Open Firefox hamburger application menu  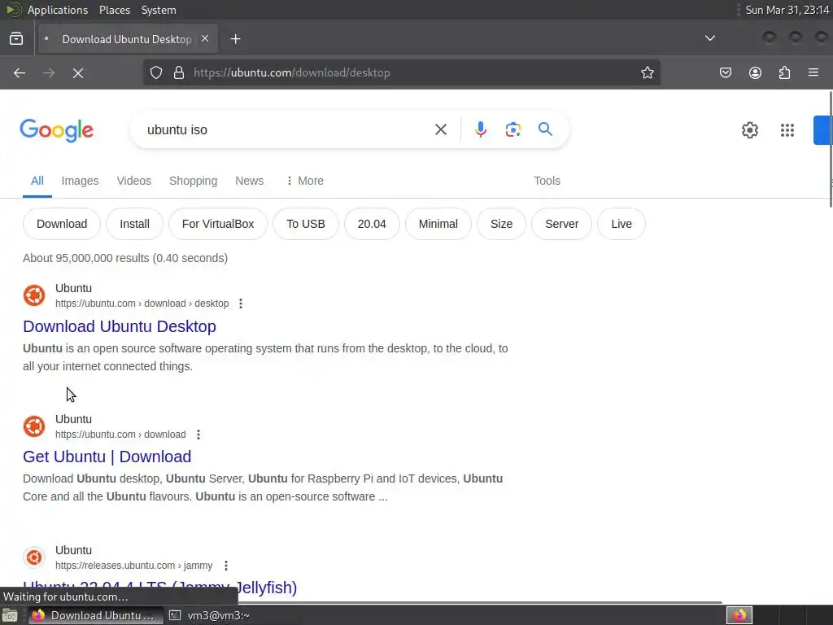[813, 72]
